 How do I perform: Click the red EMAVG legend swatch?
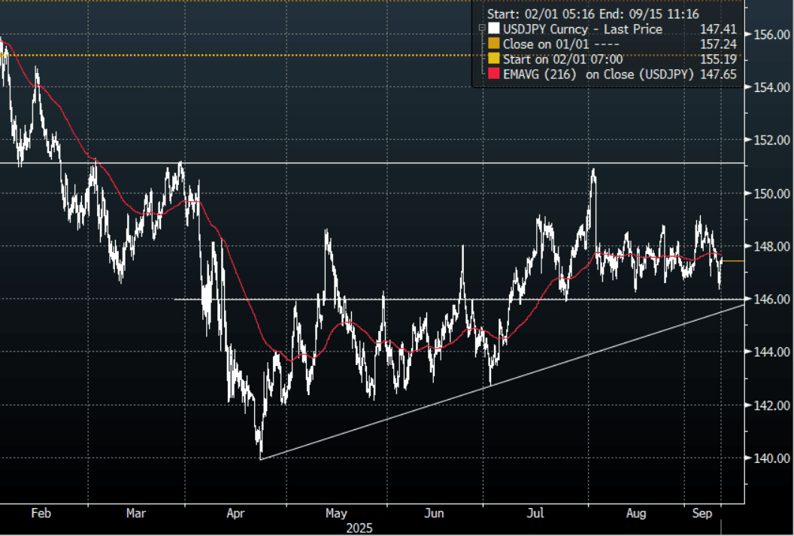pos(494,74)
